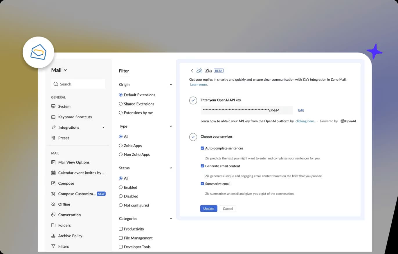Image resolution: width=398 pixels, height=254 pixels.
Task: Open Keyboard Shortcuts settings
Action: point(75,117)
